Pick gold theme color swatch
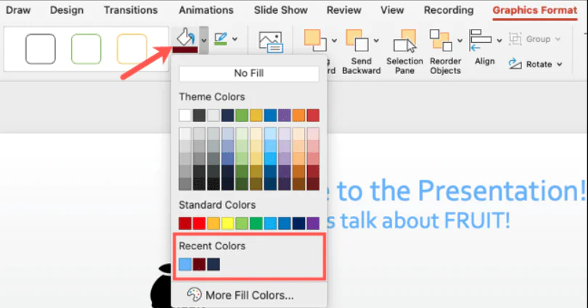Screen dimensions: 588x308 pos(256,115)
